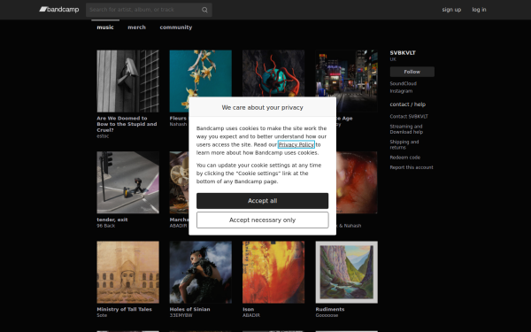Click Report this account link
Viewport: 531px width, 332px height.
(x=412, y=167)
